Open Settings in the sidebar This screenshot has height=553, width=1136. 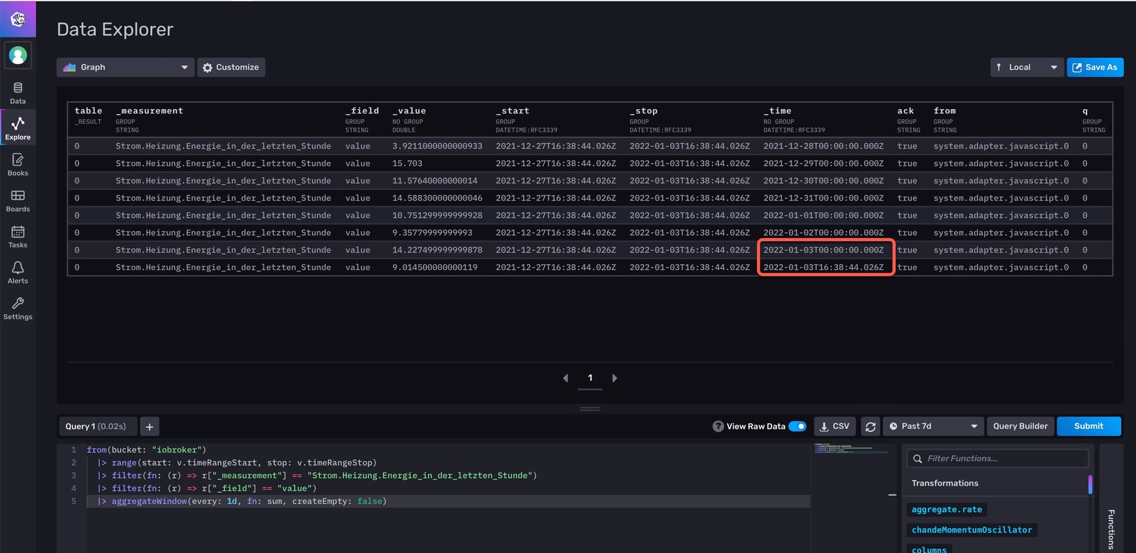[x=18, y=309]
